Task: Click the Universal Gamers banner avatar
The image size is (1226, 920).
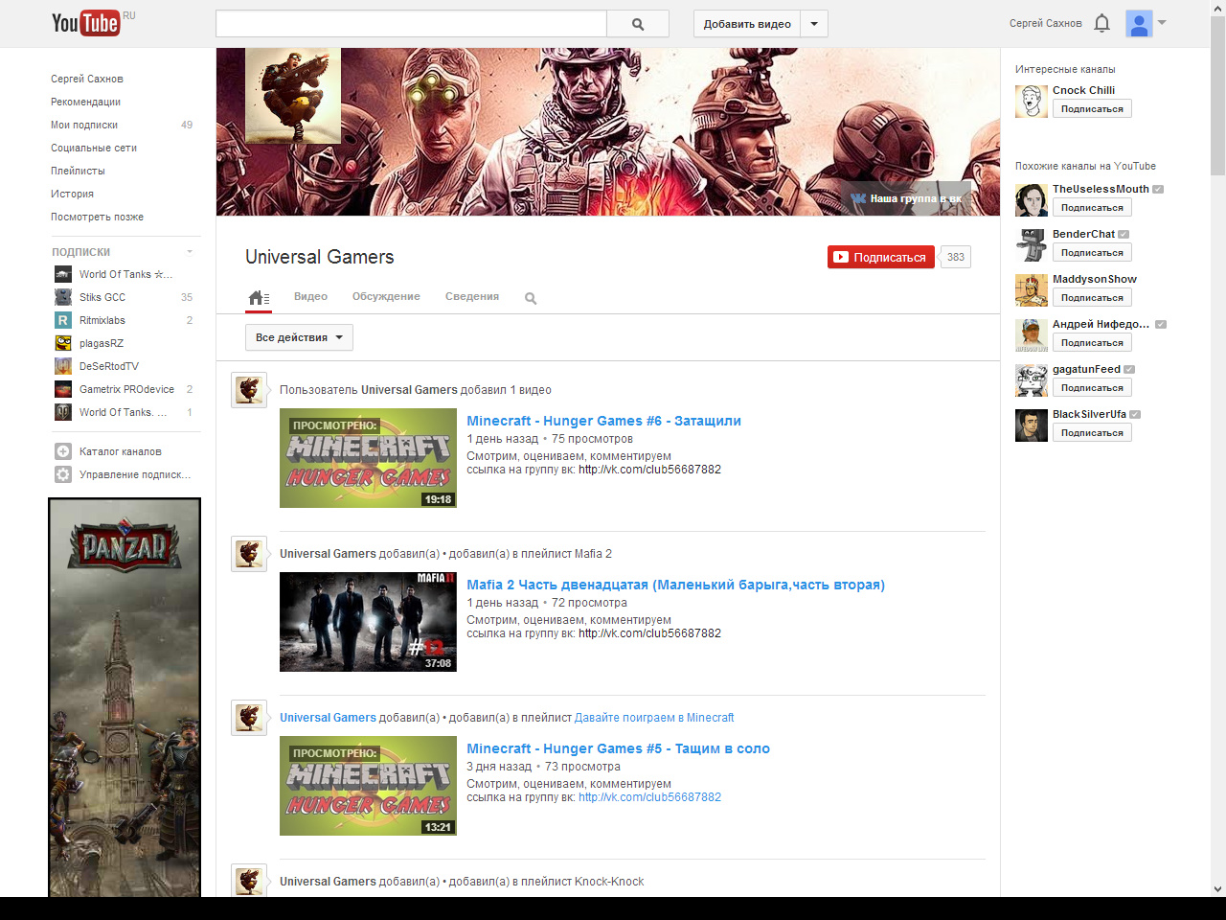Action: coord(293,96)
